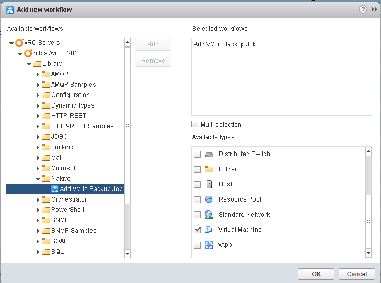Click the Standard Network globe icon
Screen dimensions: 381x283
coord(209,215)
